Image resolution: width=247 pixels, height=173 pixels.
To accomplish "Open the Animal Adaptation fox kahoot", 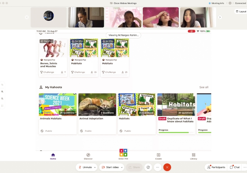I will pos(97,114).
